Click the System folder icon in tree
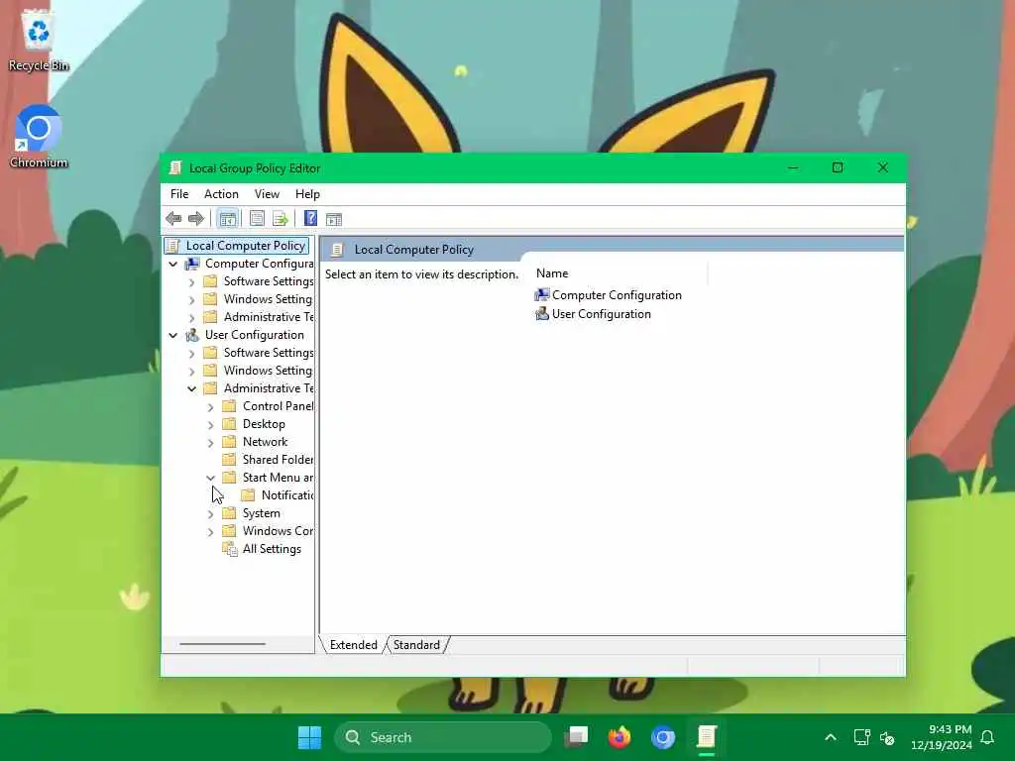 pos(229,513)
